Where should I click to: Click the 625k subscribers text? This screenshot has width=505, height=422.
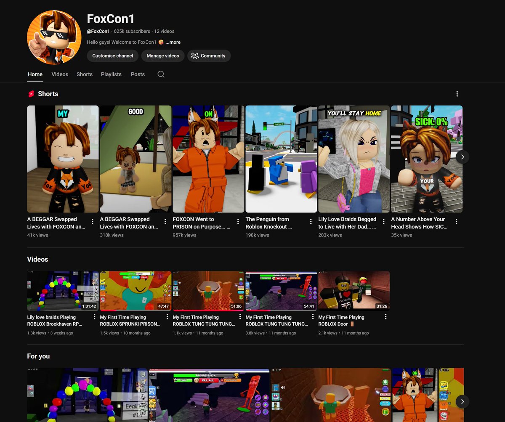tap(132, 31)
